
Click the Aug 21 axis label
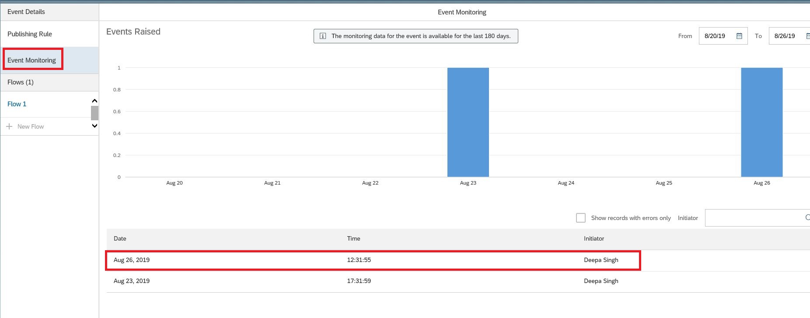tap(272, 183)
